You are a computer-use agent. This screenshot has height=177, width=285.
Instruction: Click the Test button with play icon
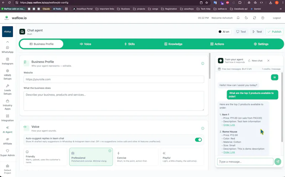coord(257,32)
